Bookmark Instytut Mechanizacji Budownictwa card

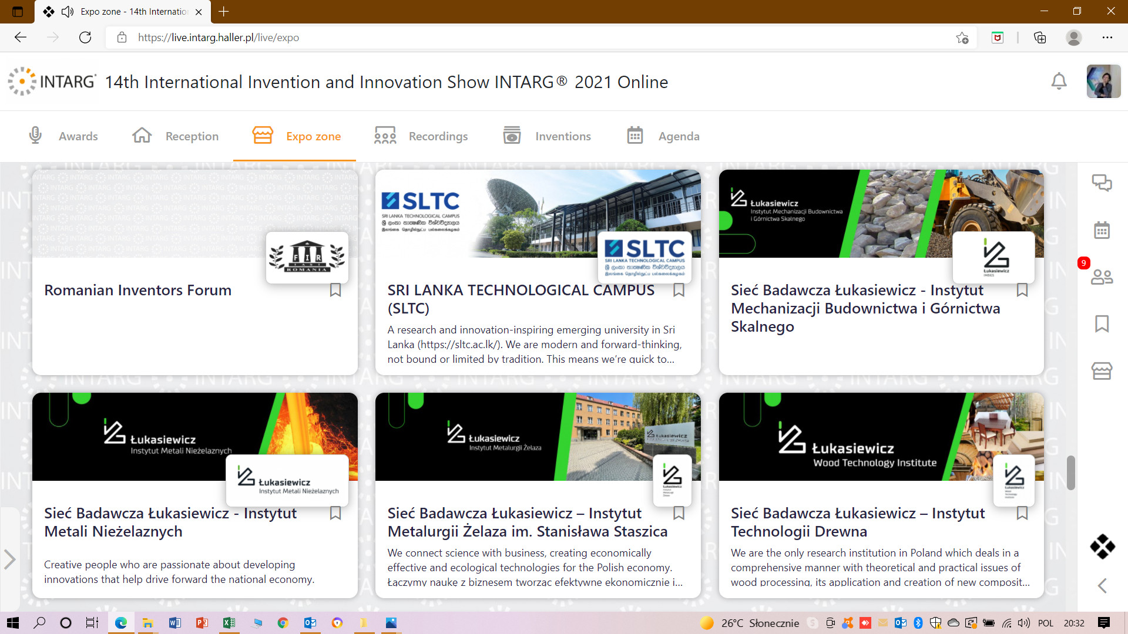point(1022,290)
